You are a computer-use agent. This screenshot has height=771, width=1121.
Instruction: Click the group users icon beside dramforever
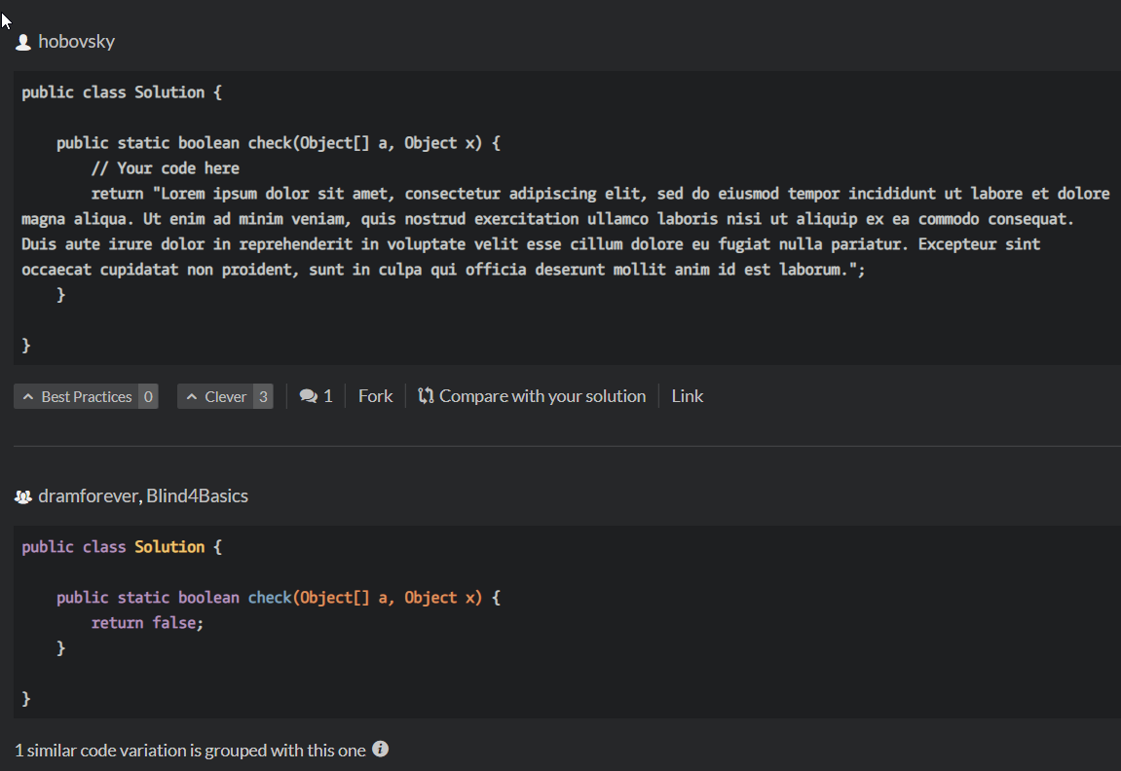pos(22,496)
